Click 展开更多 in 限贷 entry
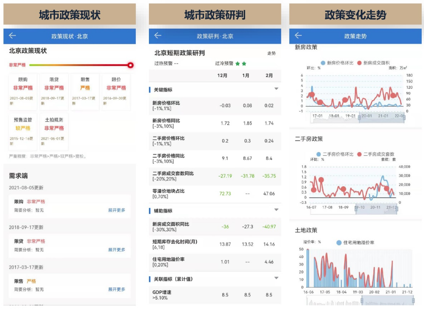Viewport: 424px width, 309px height. (x=117, y=250)
